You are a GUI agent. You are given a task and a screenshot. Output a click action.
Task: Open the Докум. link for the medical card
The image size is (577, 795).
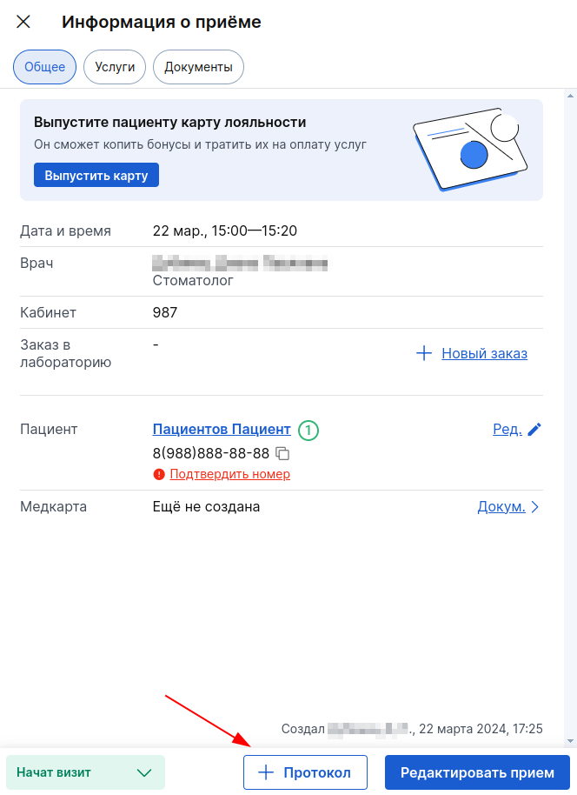501,507
